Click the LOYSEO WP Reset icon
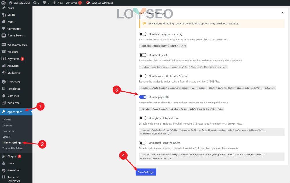The height and width of the screenshot is (183, 290). (88, 3)
